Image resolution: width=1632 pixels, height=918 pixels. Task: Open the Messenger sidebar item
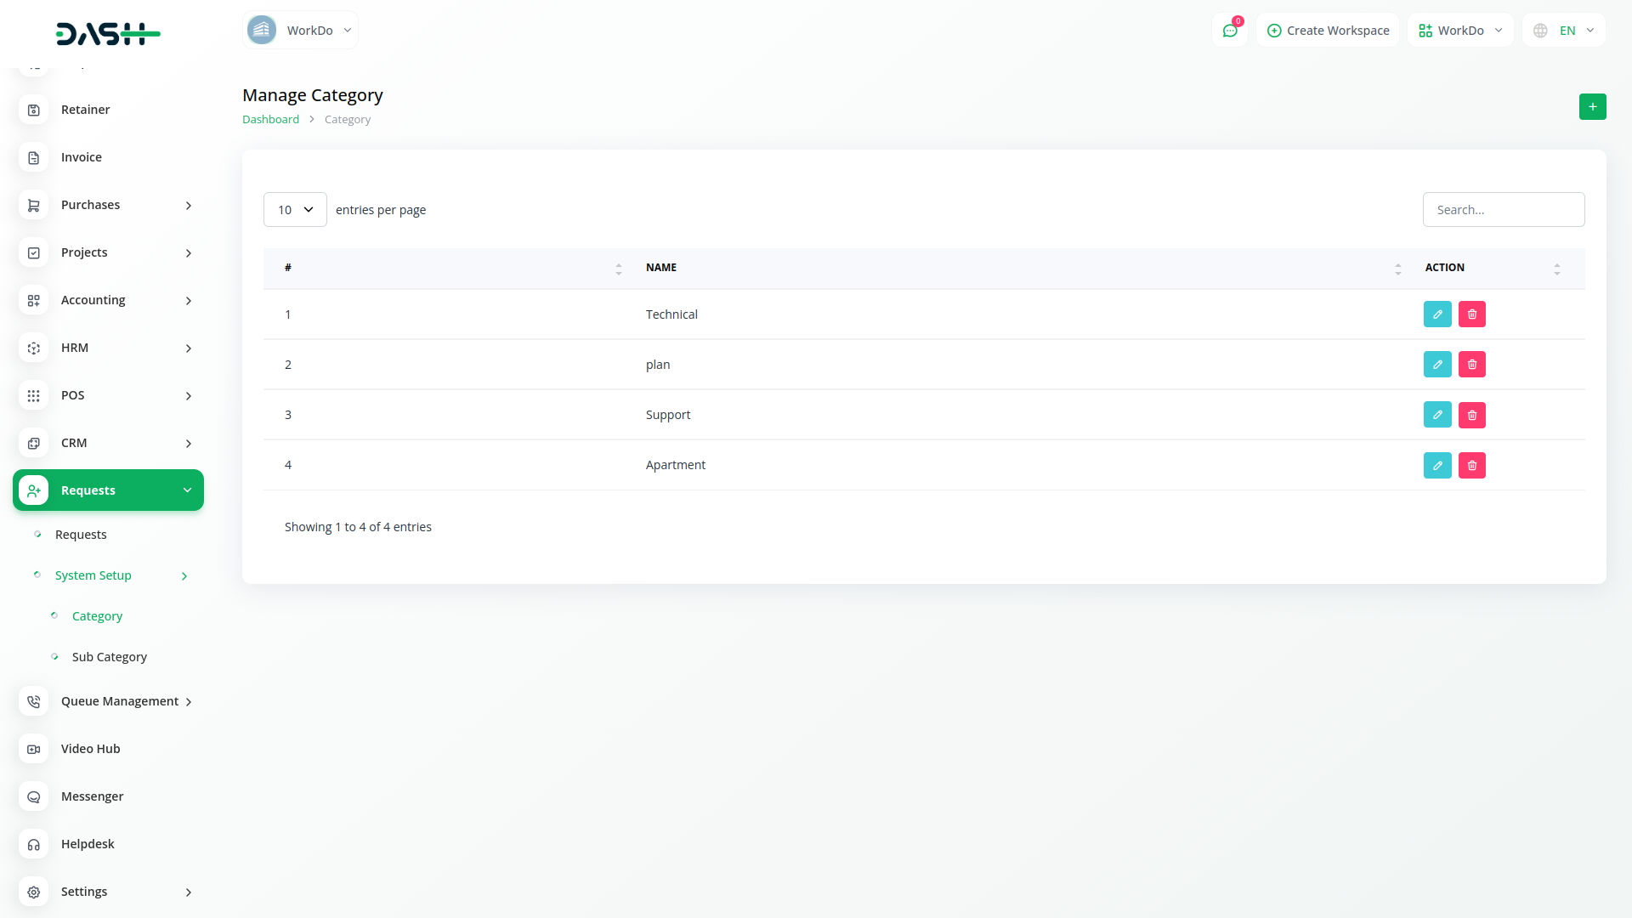click(92, 796)
